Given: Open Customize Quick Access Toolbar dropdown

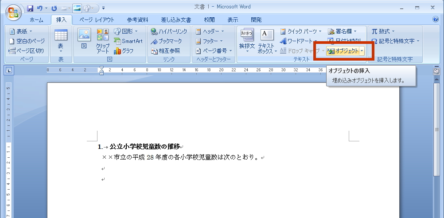Looking at the screenshot, I should [103, 8].
